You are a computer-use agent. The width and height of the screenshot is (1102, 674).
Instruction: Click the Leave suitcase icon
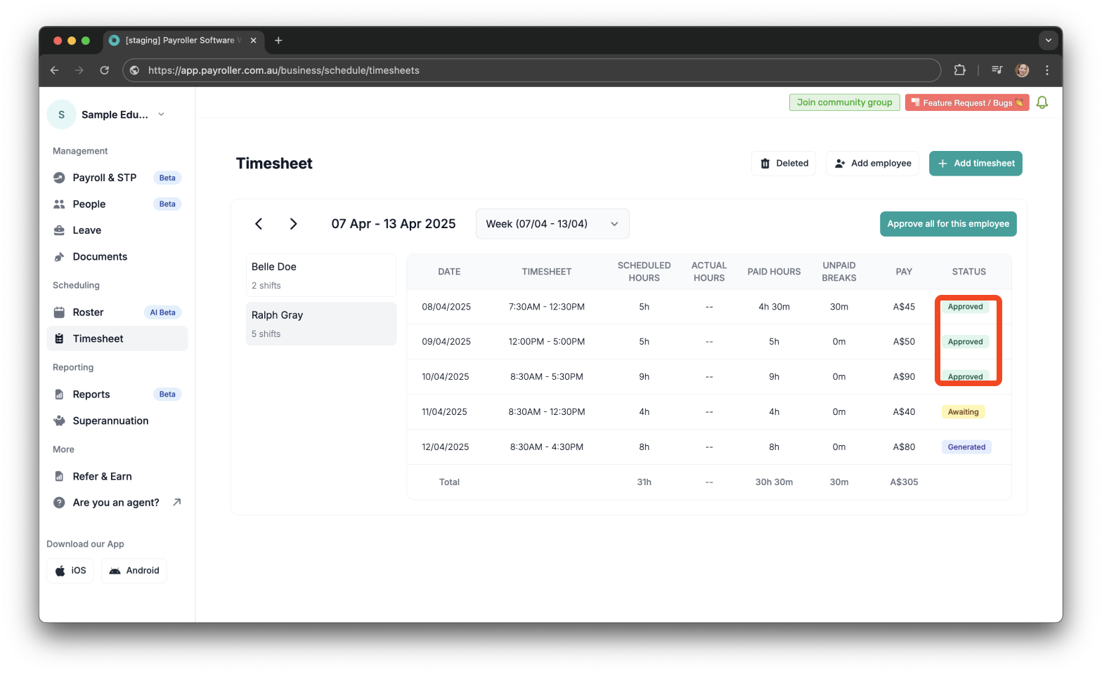click(x=59, y=230)
